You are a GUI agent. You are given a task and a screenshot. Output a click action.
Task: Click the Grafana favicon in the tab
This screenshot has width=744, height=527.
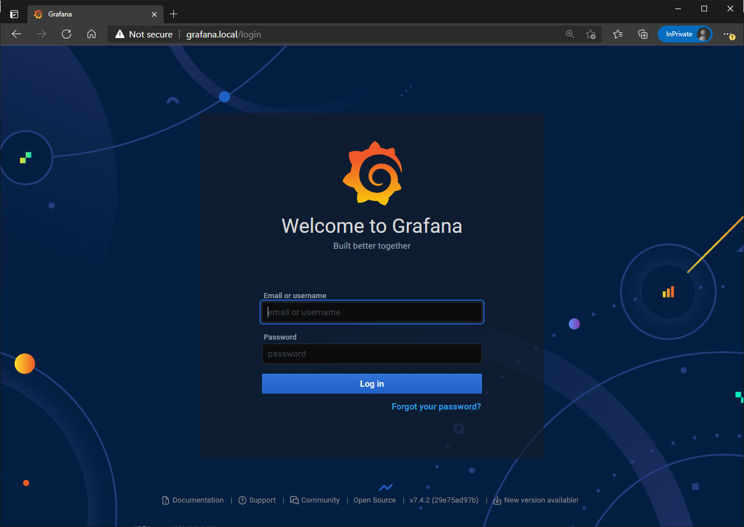click(x=38, y=14)
